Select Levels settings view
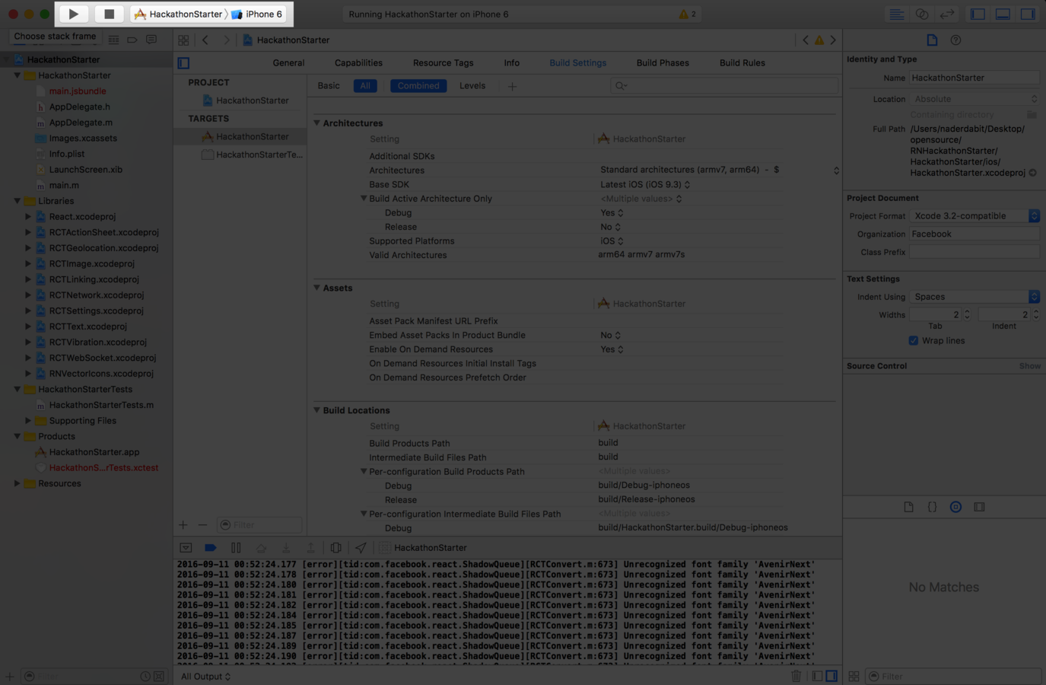1046x685 pixels. [472, 86]
